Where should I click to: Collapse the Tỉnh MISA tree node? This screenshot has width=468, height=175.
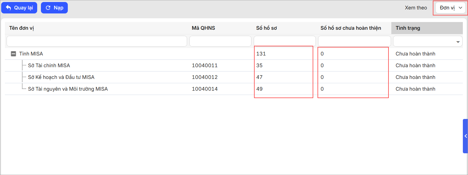pyautogui.click(x=13, y=54)
